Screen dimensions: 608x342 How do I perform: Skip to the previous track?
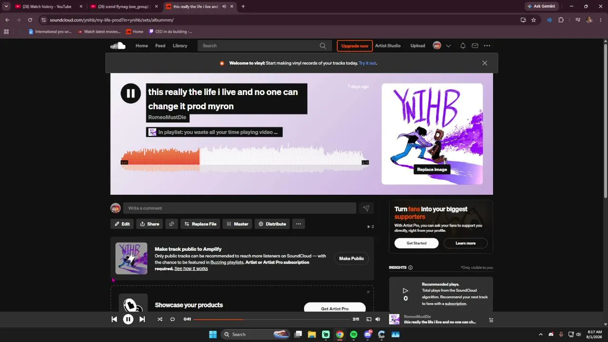coord(114,319)
